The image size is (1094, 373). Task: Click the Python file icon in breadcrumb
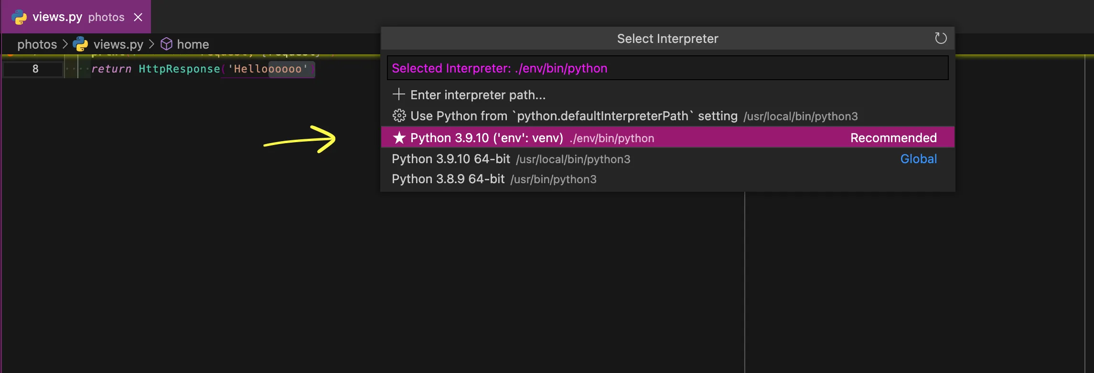(80, 44)
